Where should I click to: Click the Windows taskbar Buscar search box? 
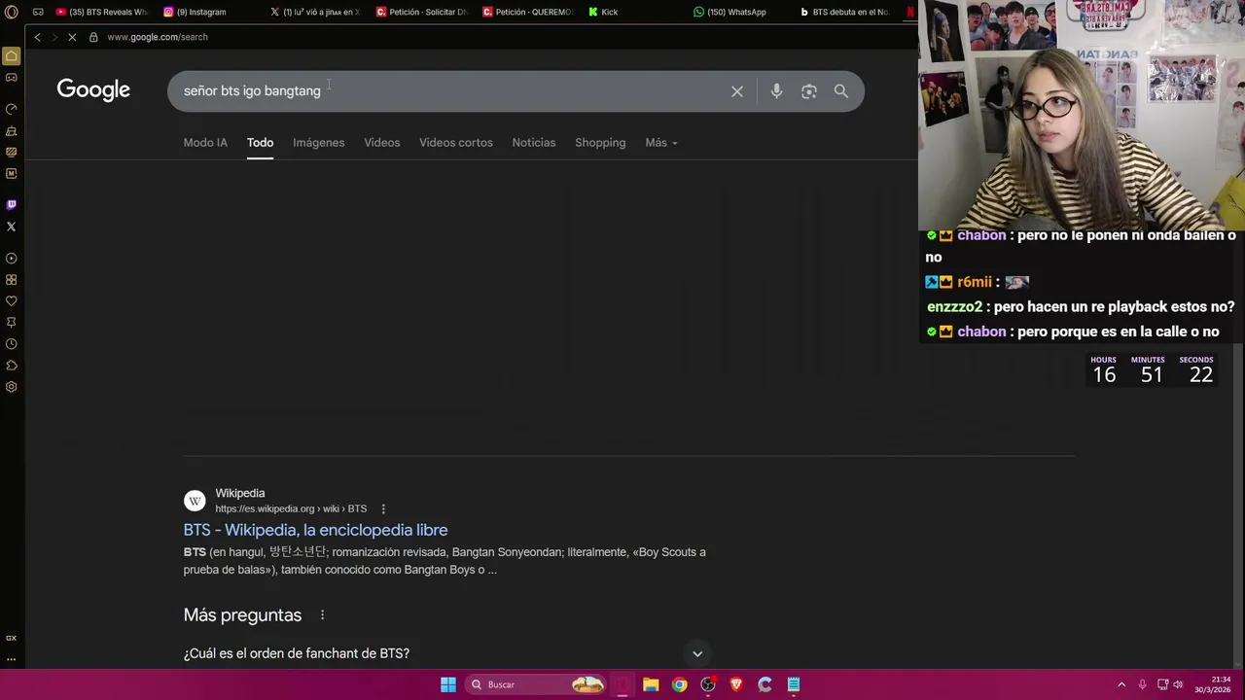click(x=535, y=684)
